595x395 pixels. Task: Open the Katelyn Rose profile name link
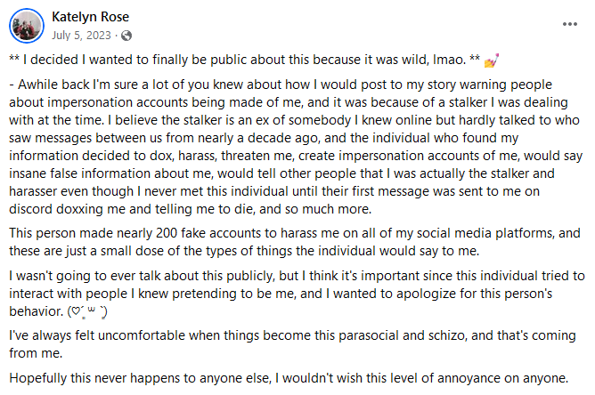[90, 17]
